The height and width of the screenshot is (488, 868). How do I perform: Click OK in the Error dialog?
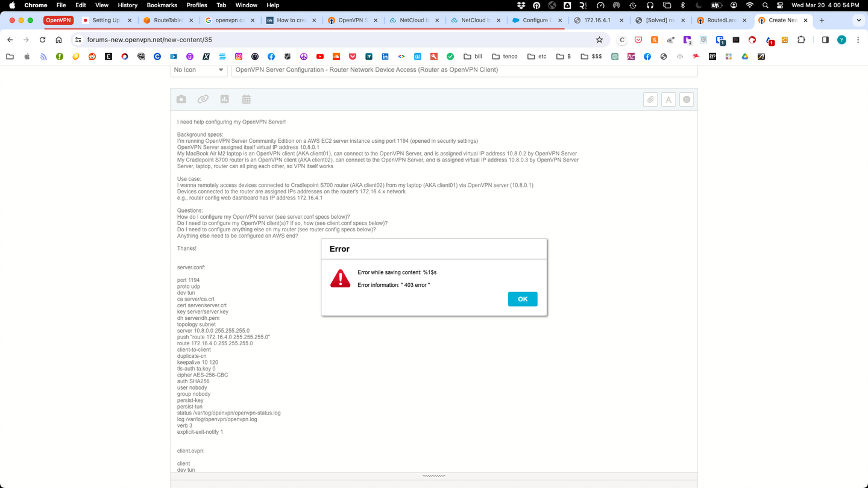coord(523,299)
